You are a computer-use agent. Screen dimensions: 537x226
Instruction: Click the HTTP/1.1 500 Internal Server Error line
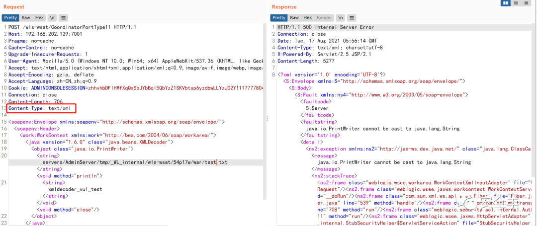[x=326, y=27]
